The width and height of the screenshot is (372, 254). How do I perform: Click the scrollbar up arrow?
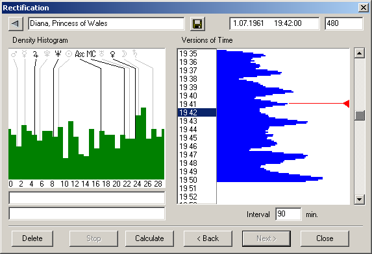point(360,53)
